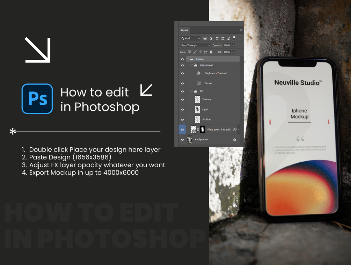Hide the Texture layer eye
The image size is (351, 265).
[x=182, y=100]
